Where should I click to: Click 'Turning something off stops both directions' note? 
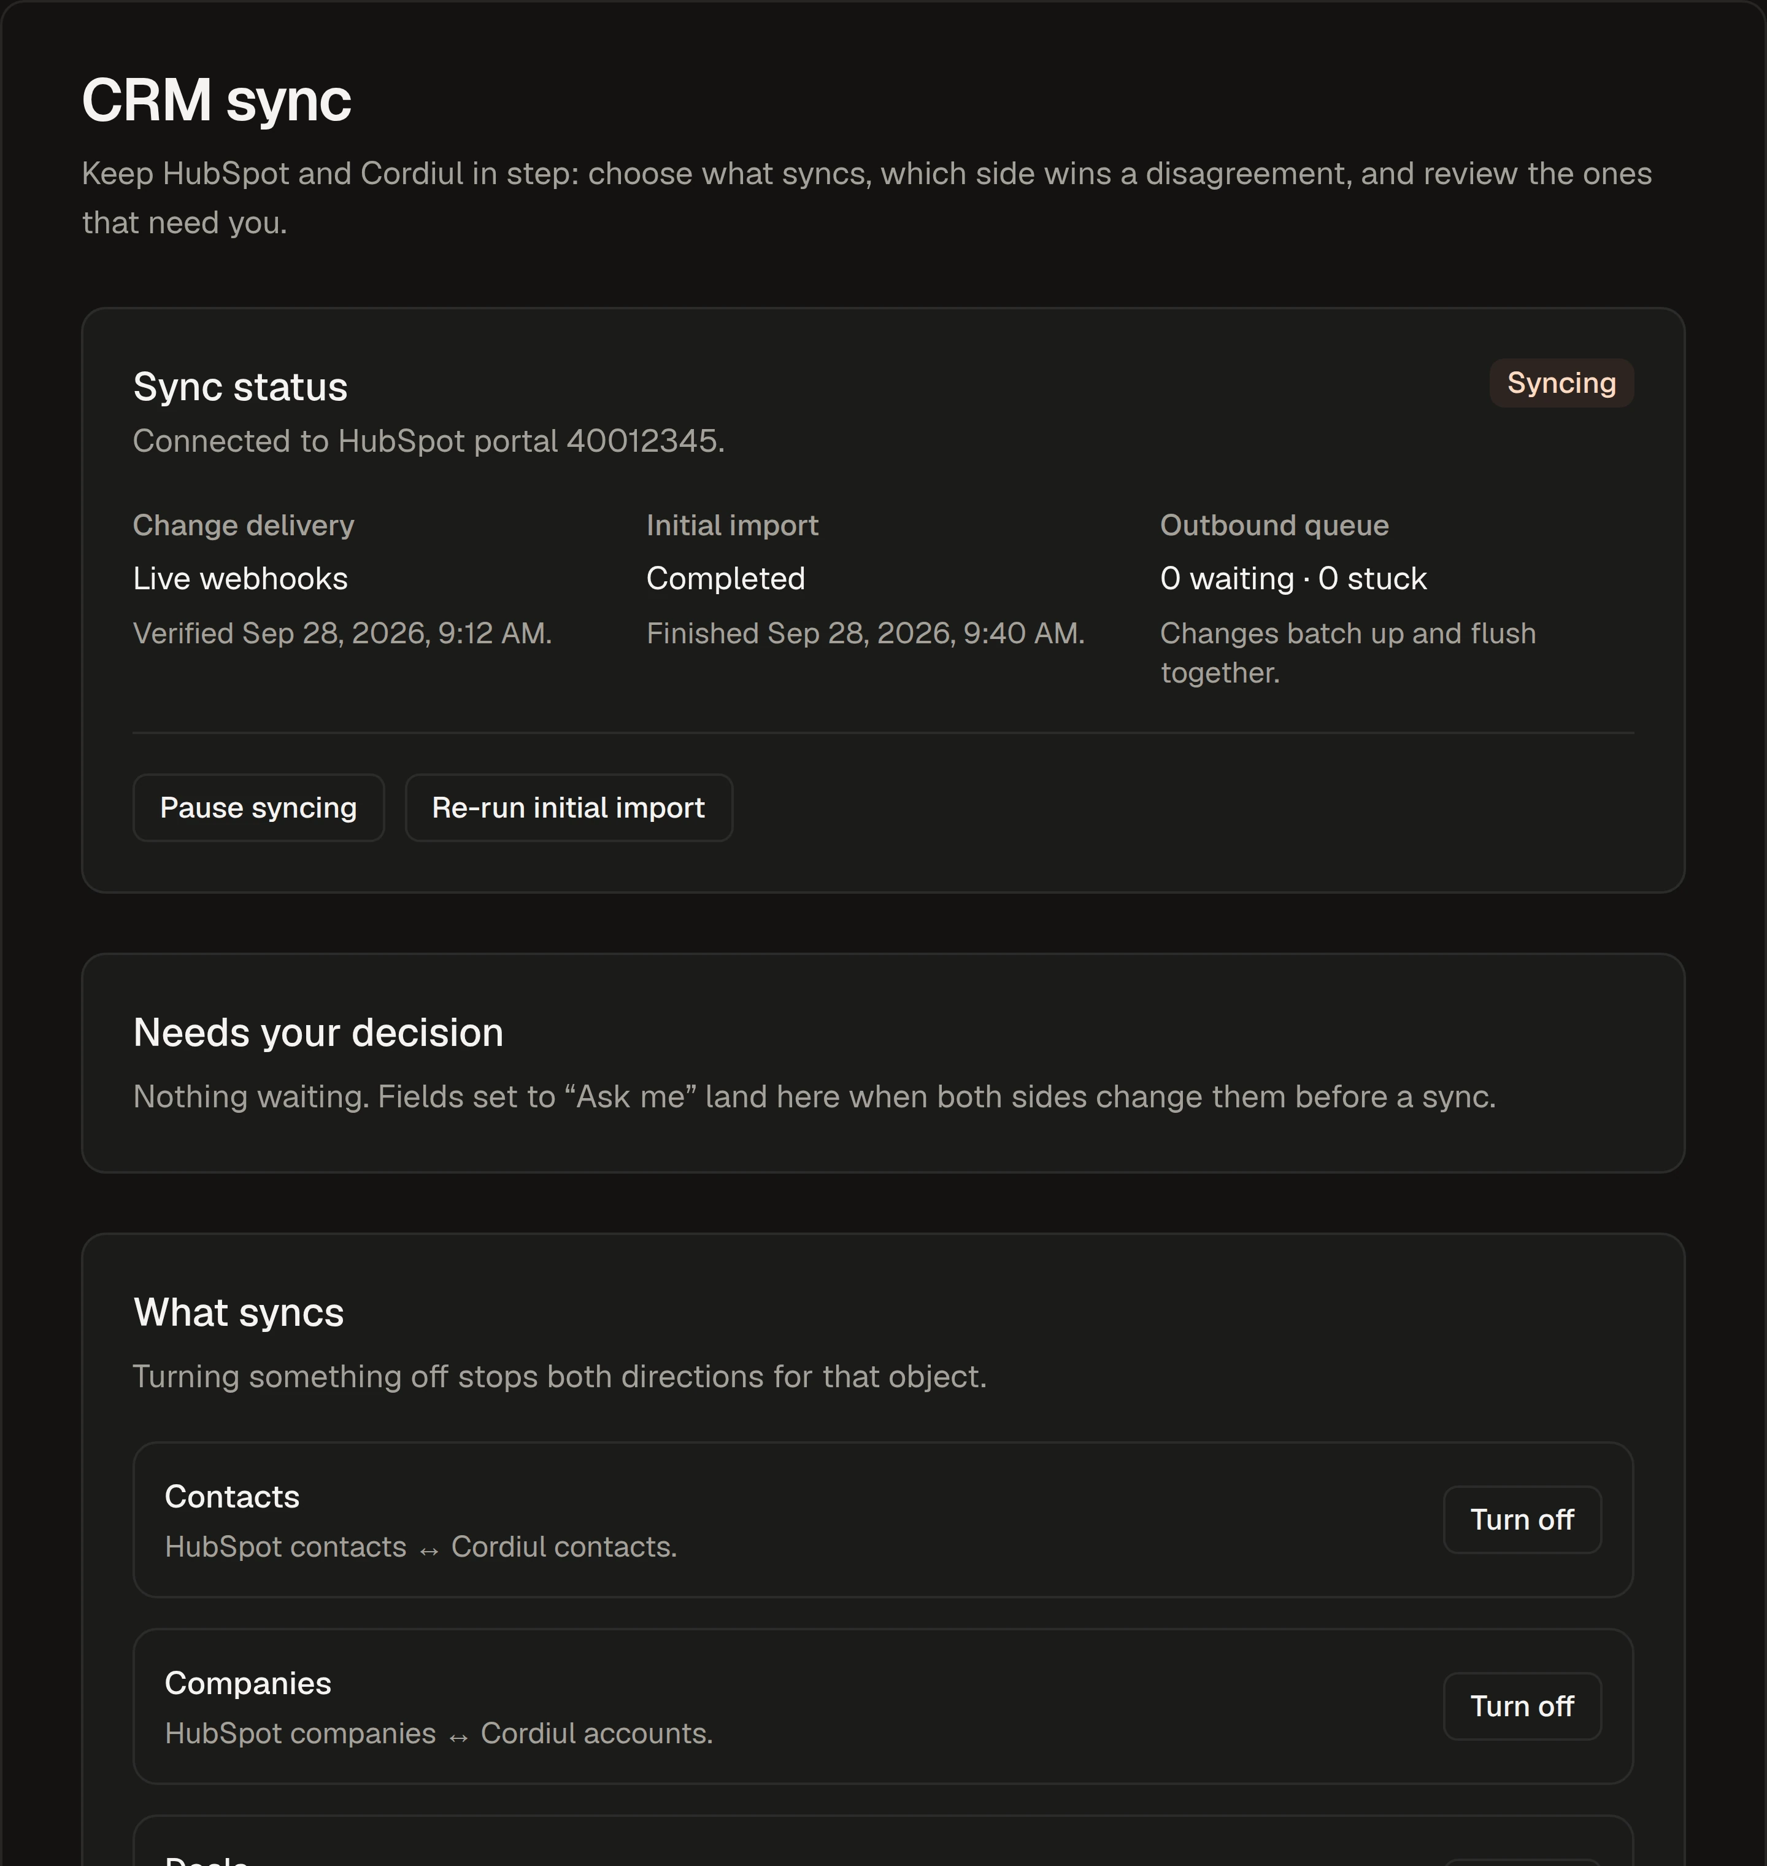[x=560, y=1377]
